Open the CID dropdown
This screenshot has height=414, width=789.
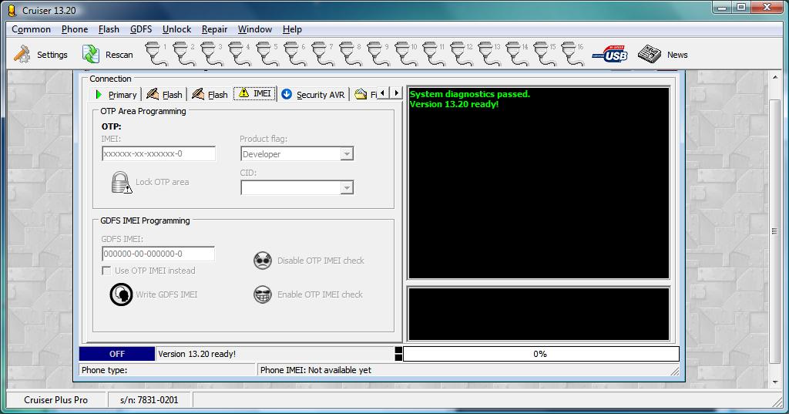coord(347,187)
